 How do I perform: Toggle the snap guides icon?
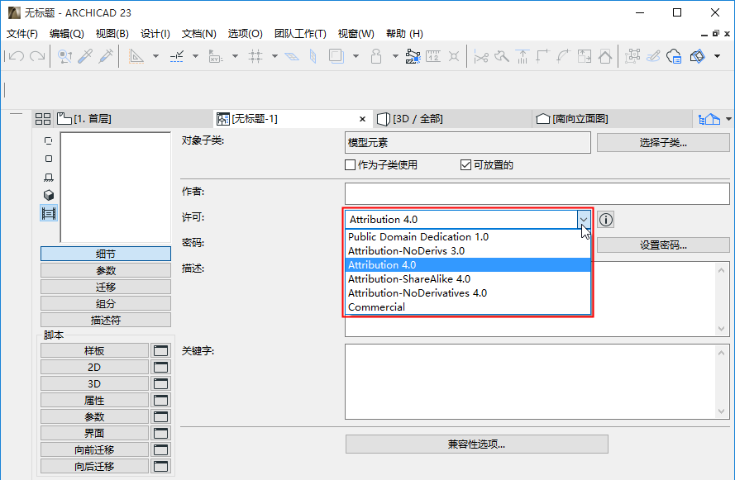(x=177, y=57)
